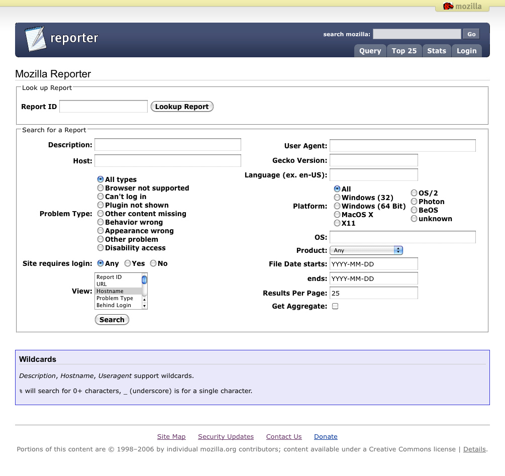Click the View list scrollbar thumb
The image size is (505, 476).
(144, 280)
